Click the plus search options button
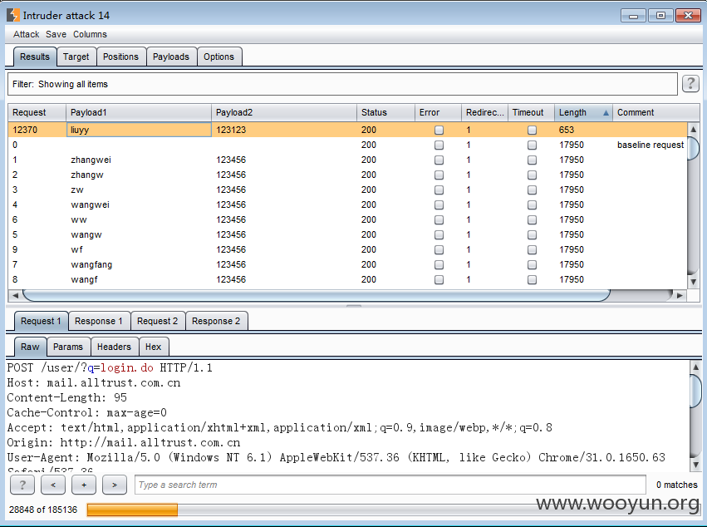Image resolution: width=707 pixels, height=527 pixels. click(x=84, y=485)
